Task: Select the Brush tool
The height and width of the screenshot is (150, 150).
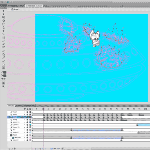Action: coord(4,44)
